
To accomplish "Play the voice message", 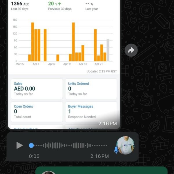I will pos(19,145).
